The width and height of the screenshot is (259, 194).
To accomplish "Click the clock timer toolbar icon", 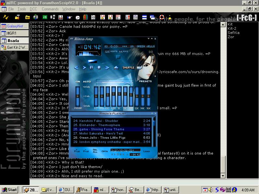I will (78, 17).
